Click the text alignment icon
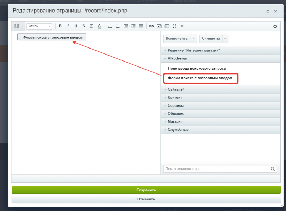 tap(141, 26)
